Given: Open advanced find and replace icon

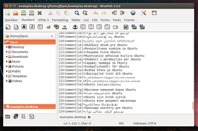Looking at the screenshot, I should pyautogui.click(x=85, y=13).
